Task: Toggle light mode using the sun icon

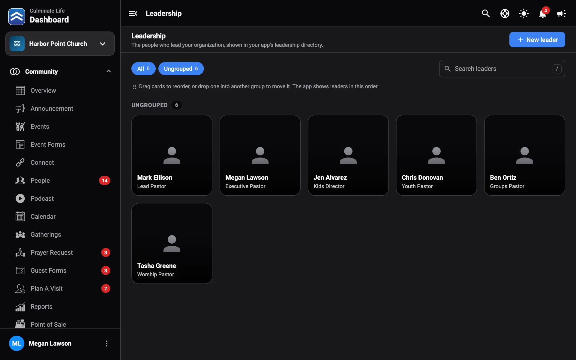Action: (523, 13)
